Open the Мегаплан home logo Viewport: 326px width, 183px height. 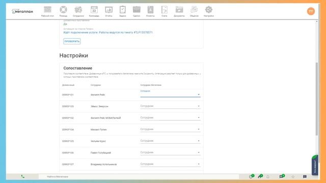22,11
